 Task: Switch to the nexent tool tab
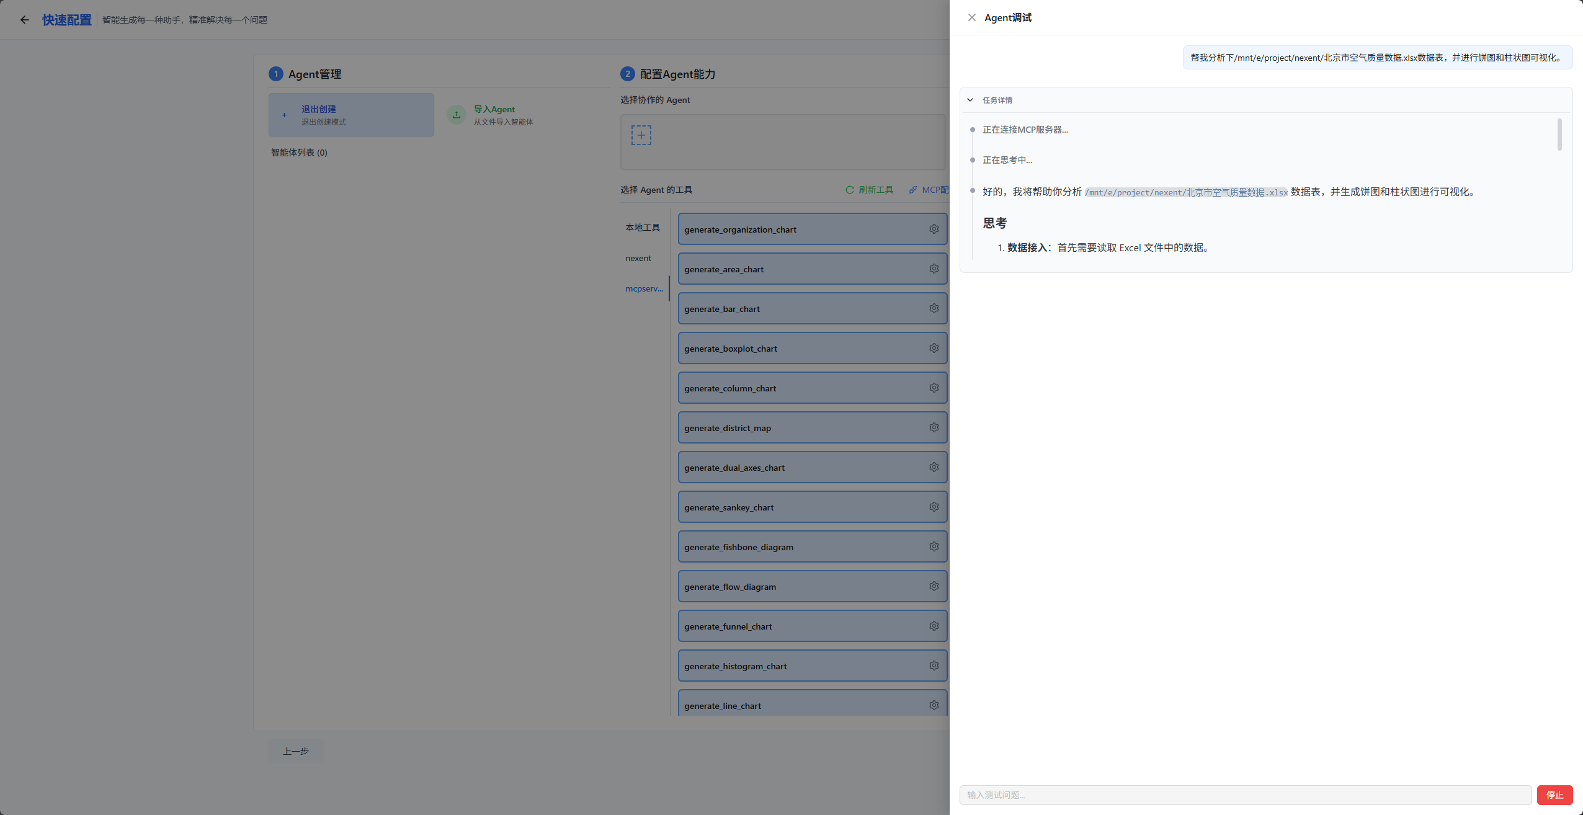[638, 258]
